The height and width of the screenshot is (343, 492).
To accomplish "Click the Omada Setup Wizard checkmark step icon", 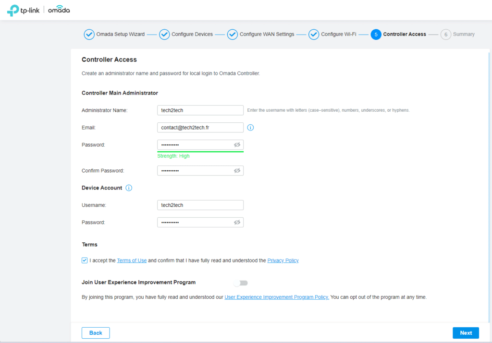I will (89, 35).
